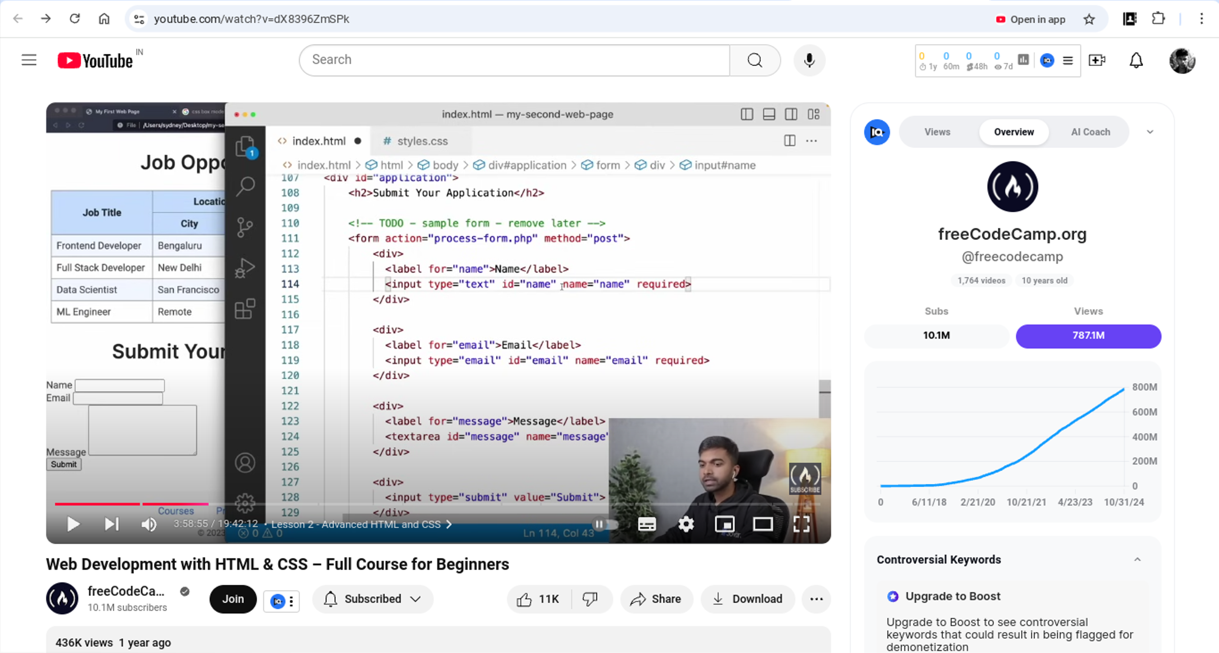The height and width of the screenshot is (653, 1219).
Task: Go to YouTube home via the logo
Action: click(x=95, y=61)
